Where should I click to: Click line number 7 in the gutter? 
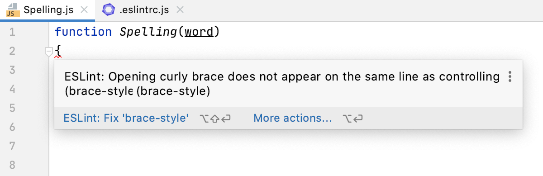12,146
